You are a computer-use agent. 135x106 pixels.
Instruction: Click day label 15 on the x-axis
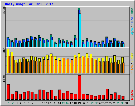tap(63, 103)
